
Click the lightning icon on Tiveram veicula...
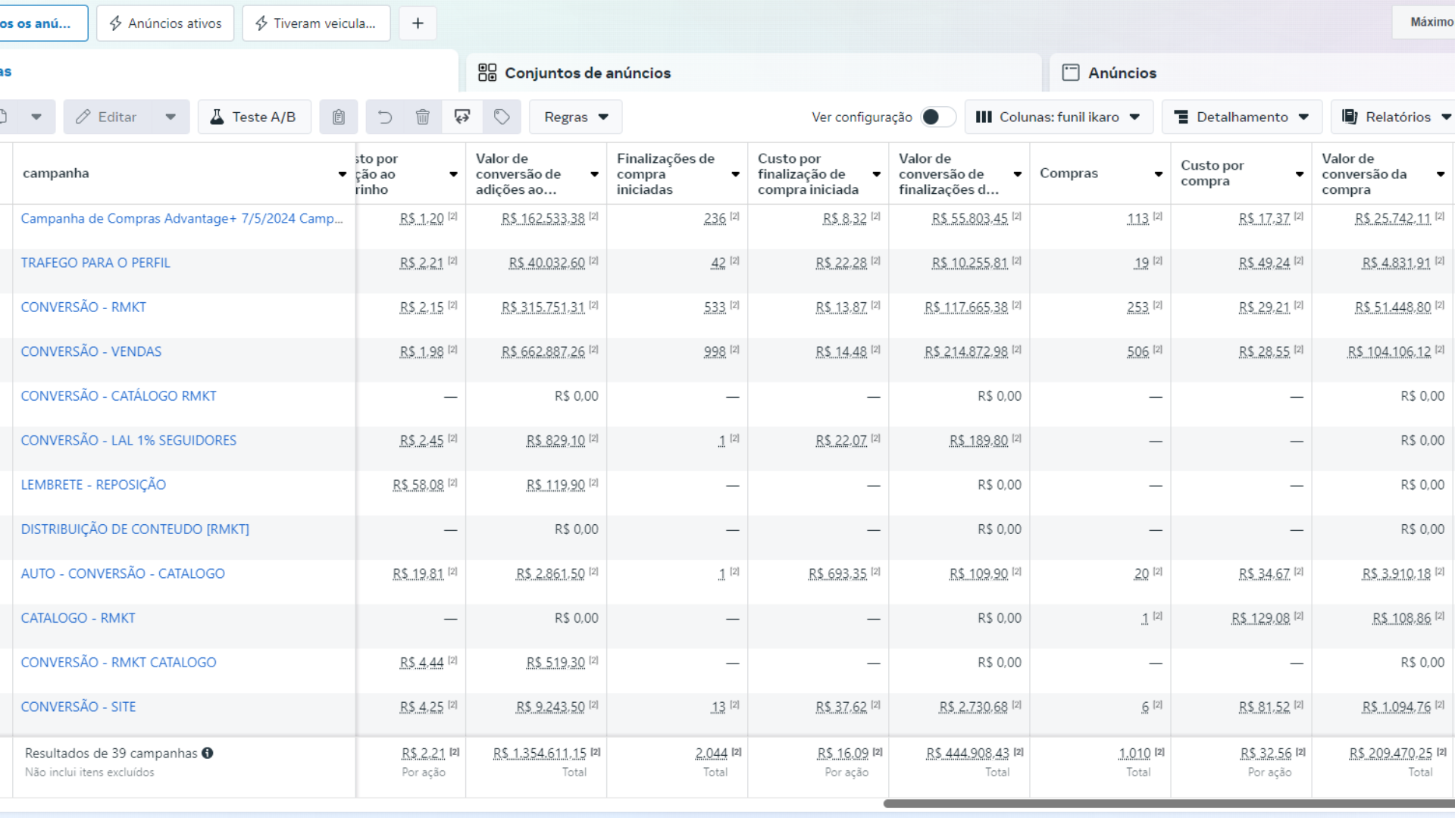[x=261, y=23]
